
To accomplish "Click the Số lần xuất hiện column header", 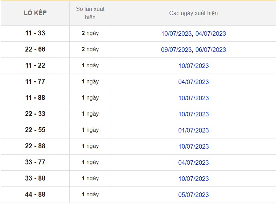I will coord(90,13).
